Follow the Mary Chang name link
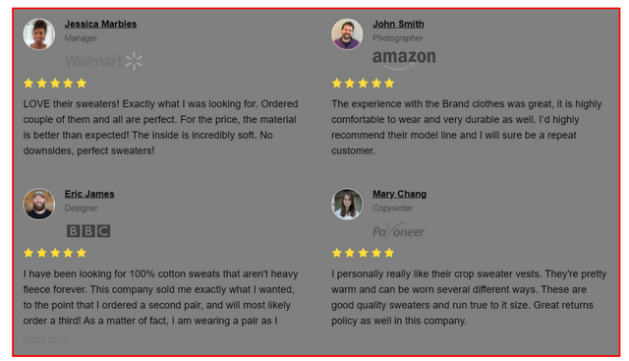 click(400, 194)
